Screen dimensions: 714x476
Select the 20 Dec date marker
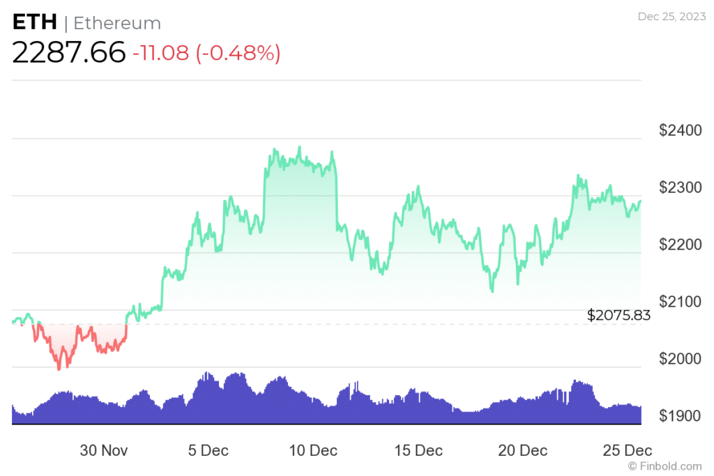pyautogui.click(x=523, y=450)
